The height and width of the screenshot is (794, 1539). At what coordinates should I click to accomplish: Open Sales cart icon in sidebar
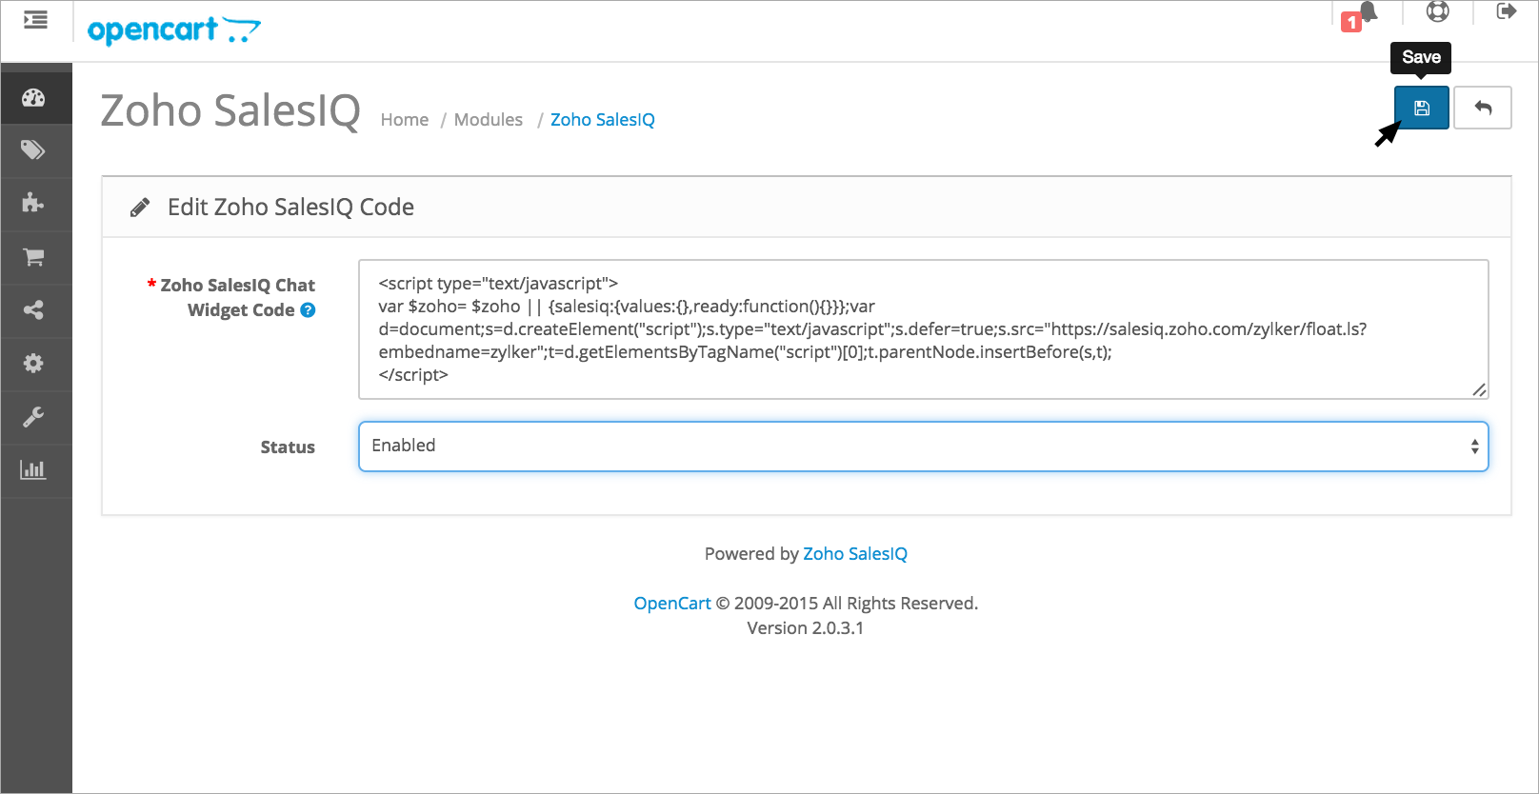coord(34,257)
